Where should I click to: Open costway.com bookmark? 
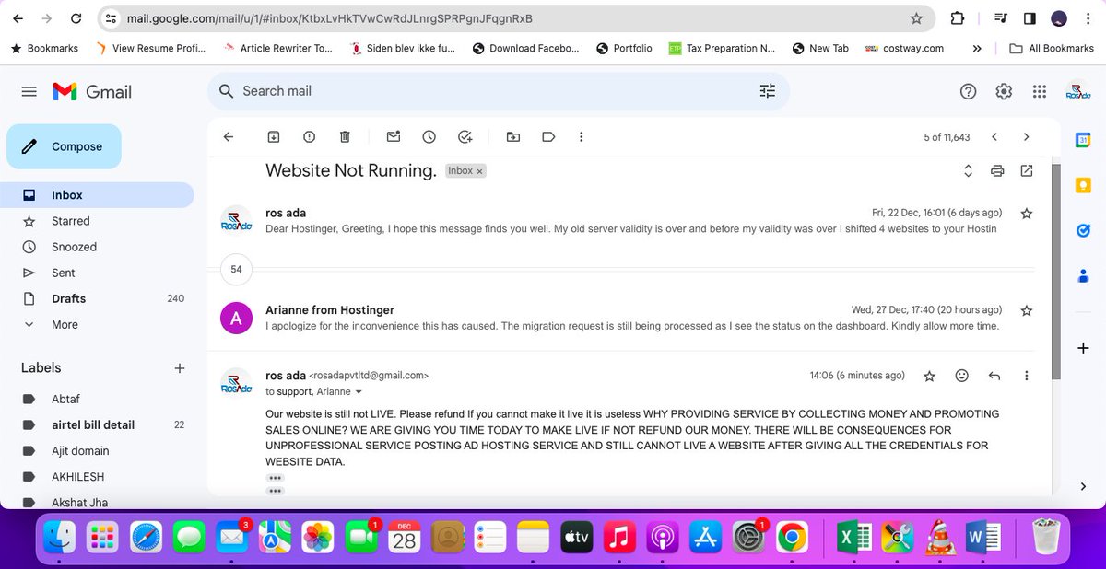click(903, 48)
